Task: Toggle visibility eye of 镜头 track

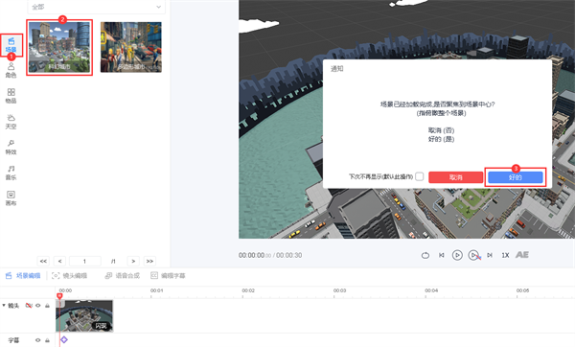Action: [x=37, y=306]
